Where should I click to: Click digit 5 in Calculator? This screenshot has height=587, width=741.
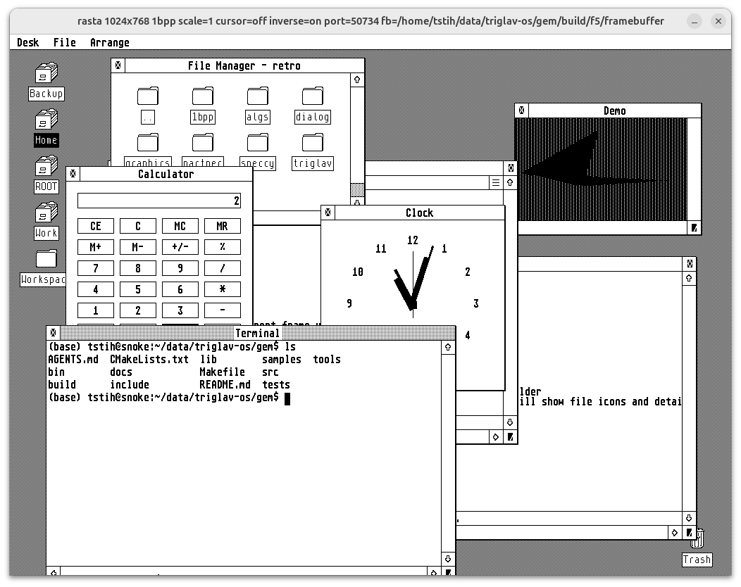[138, 289]
